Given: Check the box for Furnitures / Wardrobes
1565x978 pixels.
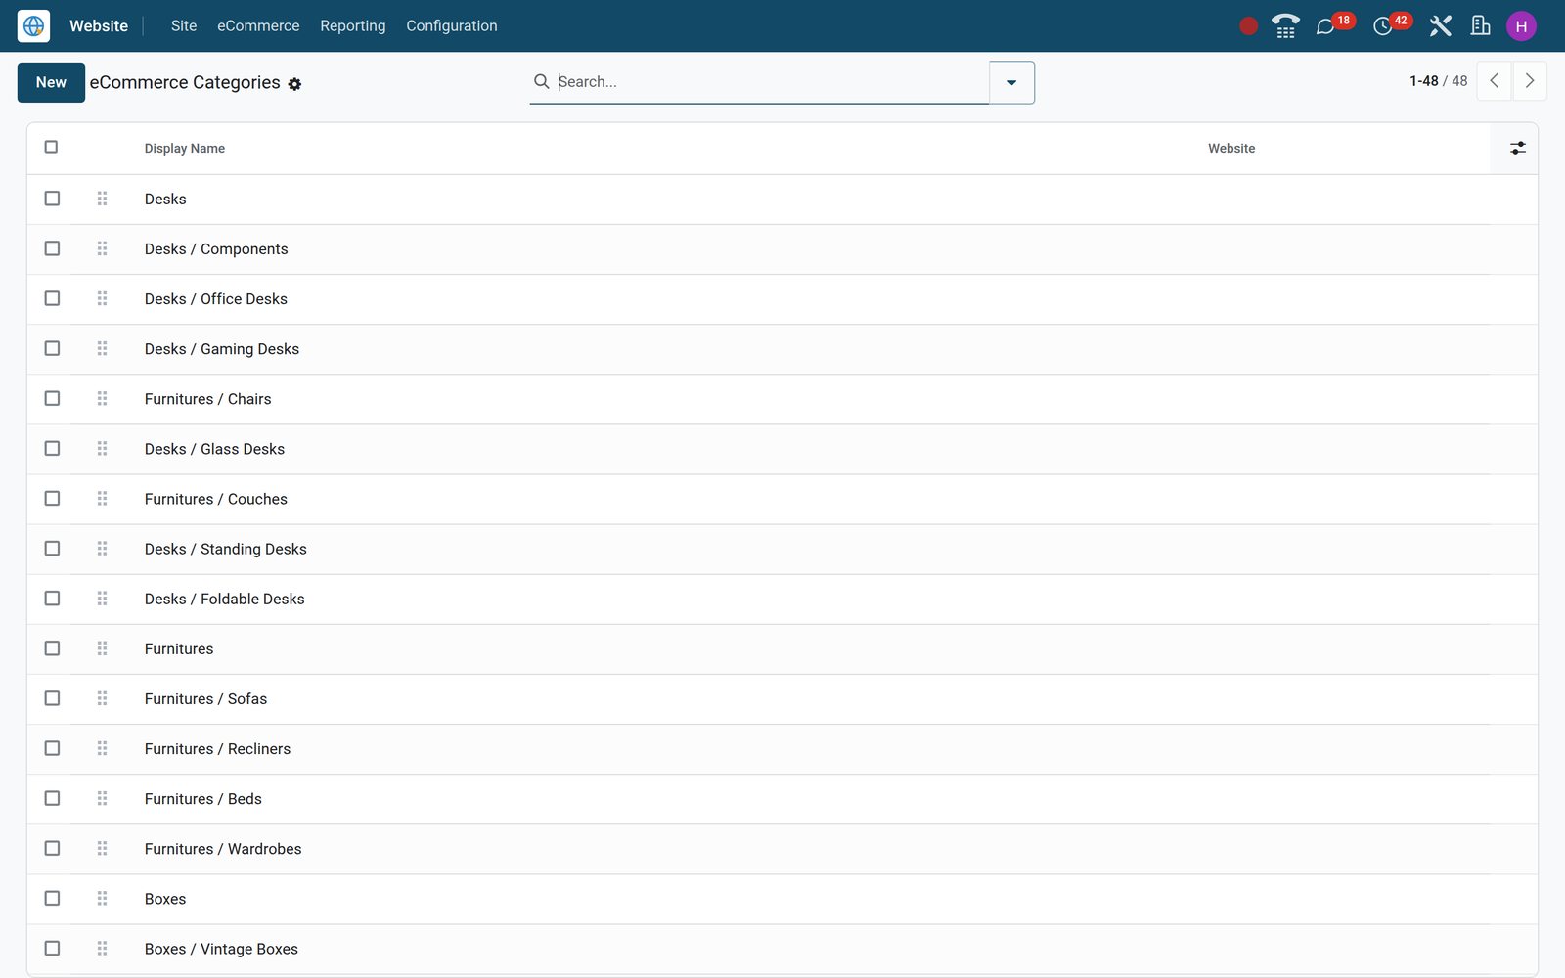Looking at the screenshot, I should (52, 848).
